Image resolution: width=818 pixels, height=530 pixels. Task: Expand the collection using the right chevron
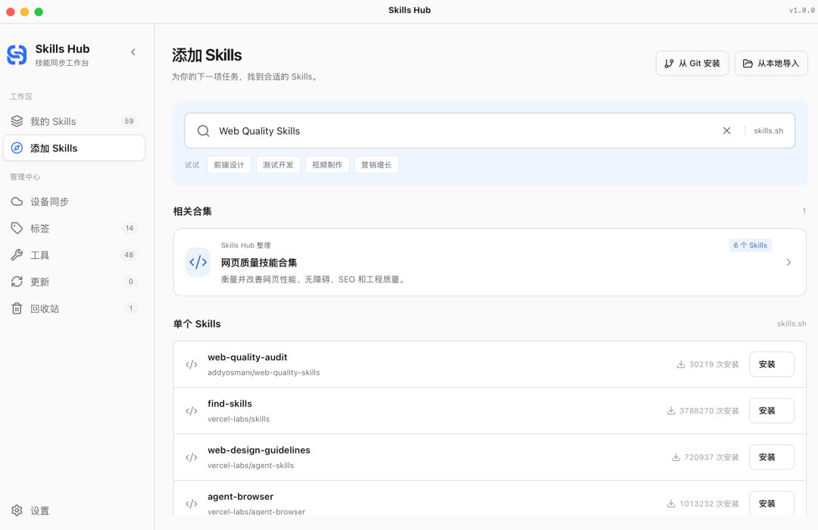tap(788, 263)
